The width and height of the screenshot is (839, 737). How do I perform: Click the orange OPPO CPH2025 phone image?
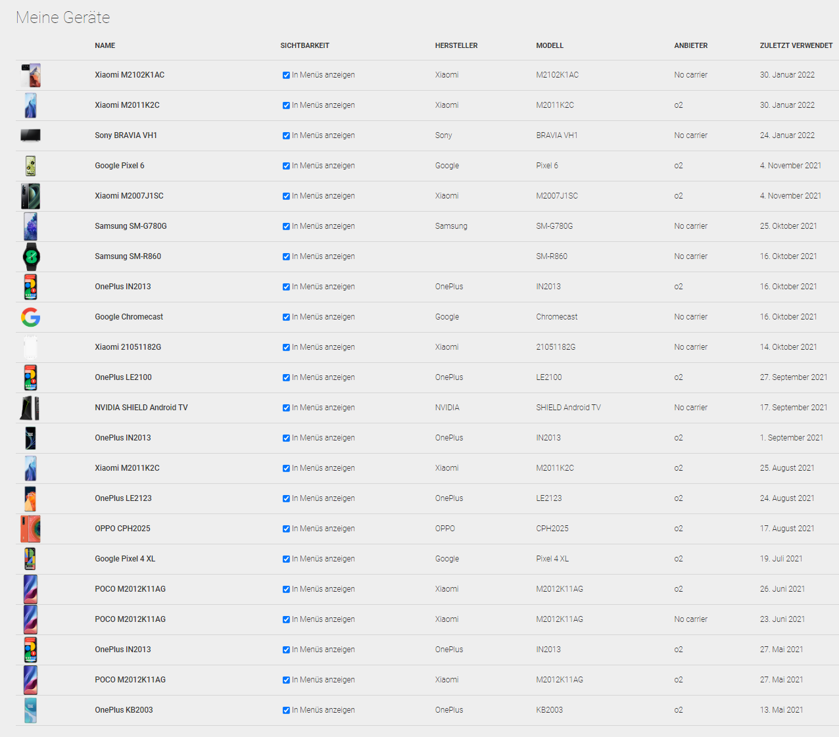[x=31, y=529]
